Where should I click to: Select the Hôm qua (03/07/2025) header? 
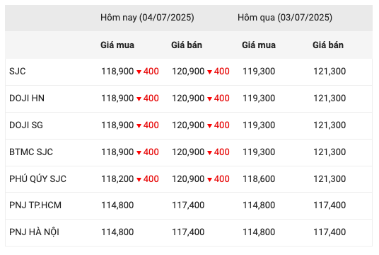(x=285, y=18)
